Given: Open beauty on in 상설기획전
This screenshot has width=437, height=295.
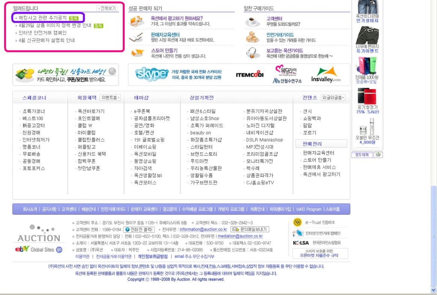Looking at the screenshot, I should (201, 133).
